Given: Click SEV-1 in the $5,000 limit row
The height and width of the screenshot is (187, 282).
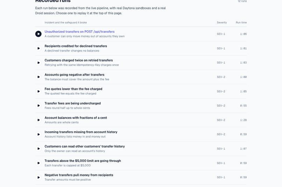Looking at the screenshot, I should pos(221,163).
